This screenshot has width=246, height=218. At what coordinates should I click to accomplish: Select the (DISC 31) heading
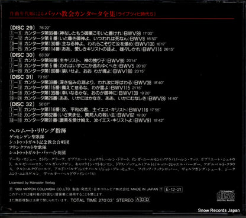click(22, 77)
